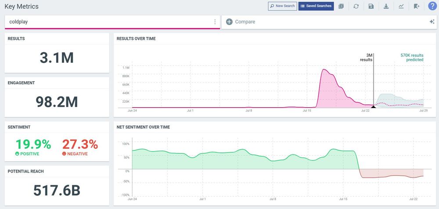The height and width of the screenshot is (209, 439).
Task: Click the plus icon next to Compare
Action: [229, 22]
